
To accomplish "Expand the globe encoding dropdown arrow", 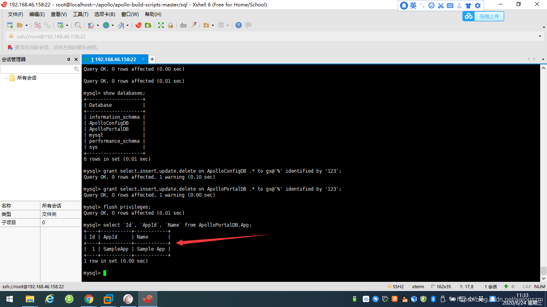I will (113, 25).
